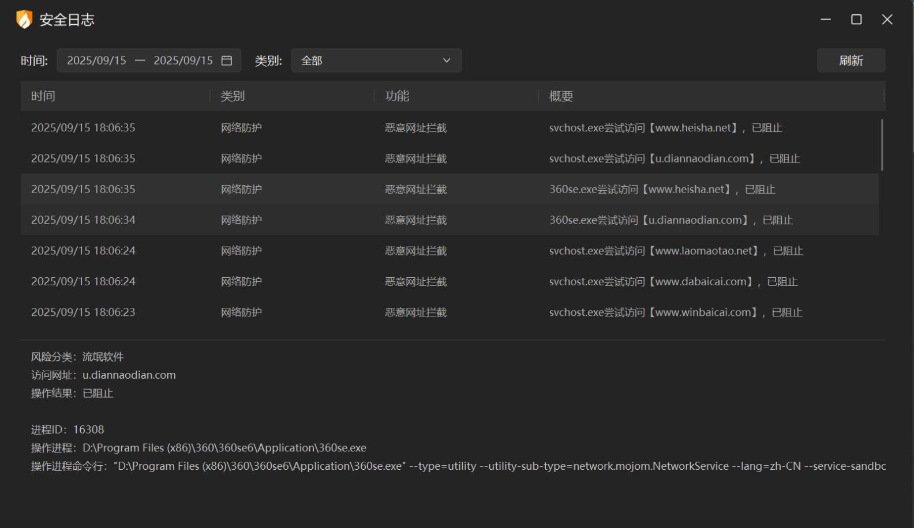Viewport: 914px width, 528px height.
Task: Click the 访问网址 u.diannaodian.com detail line
Action: click(x=103, y=375)
